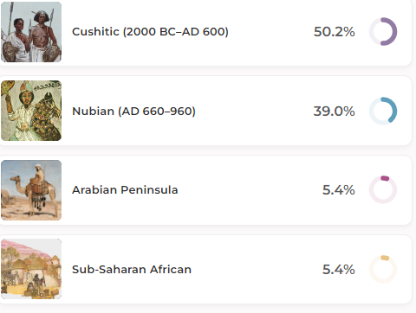Open the Arabian Peninsula camel rider thumbnail

coord(31,190)
